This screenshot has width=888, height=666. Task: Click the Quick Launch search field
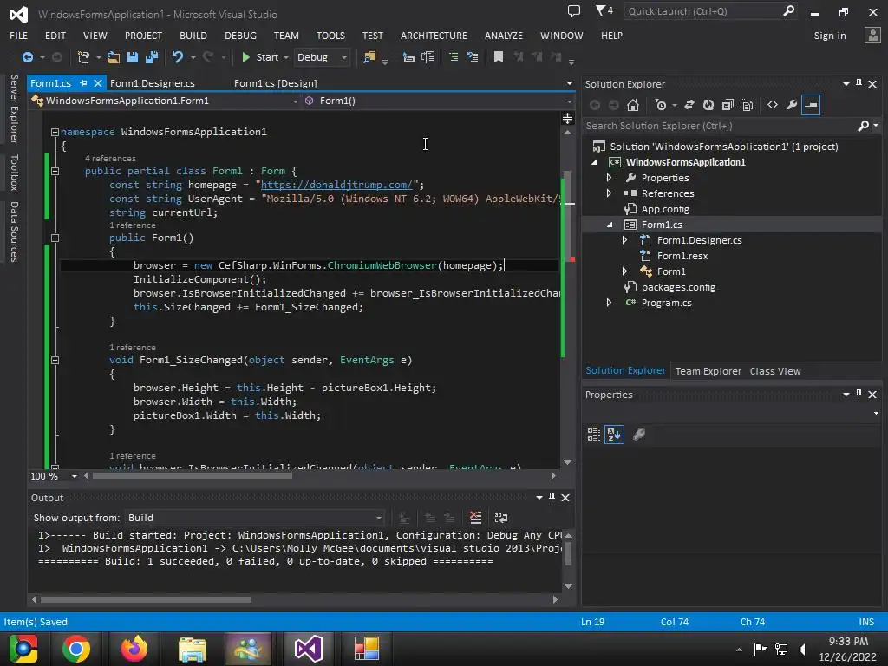point(709,11)
